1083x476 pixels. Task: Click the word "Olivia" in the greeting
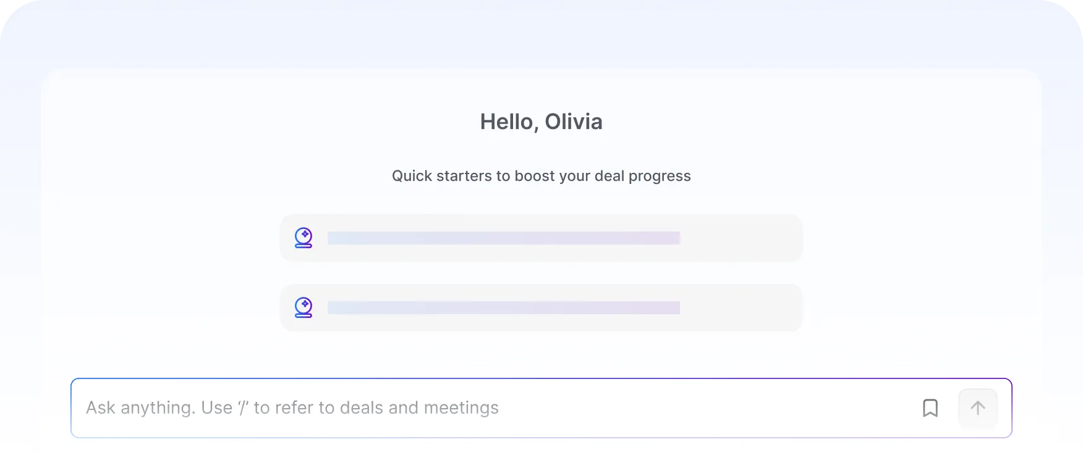tap(574, 122)
